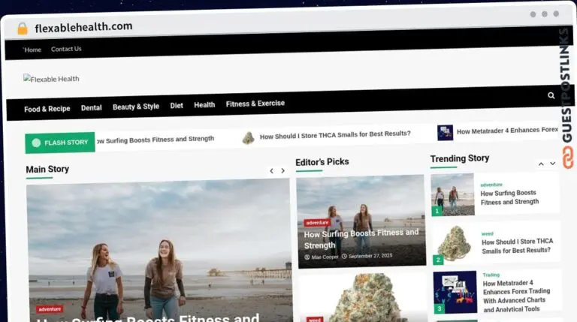Viewport: 577px width, 322px height.
Task: Click Main Story next arrow
Action: click(283, 171)
